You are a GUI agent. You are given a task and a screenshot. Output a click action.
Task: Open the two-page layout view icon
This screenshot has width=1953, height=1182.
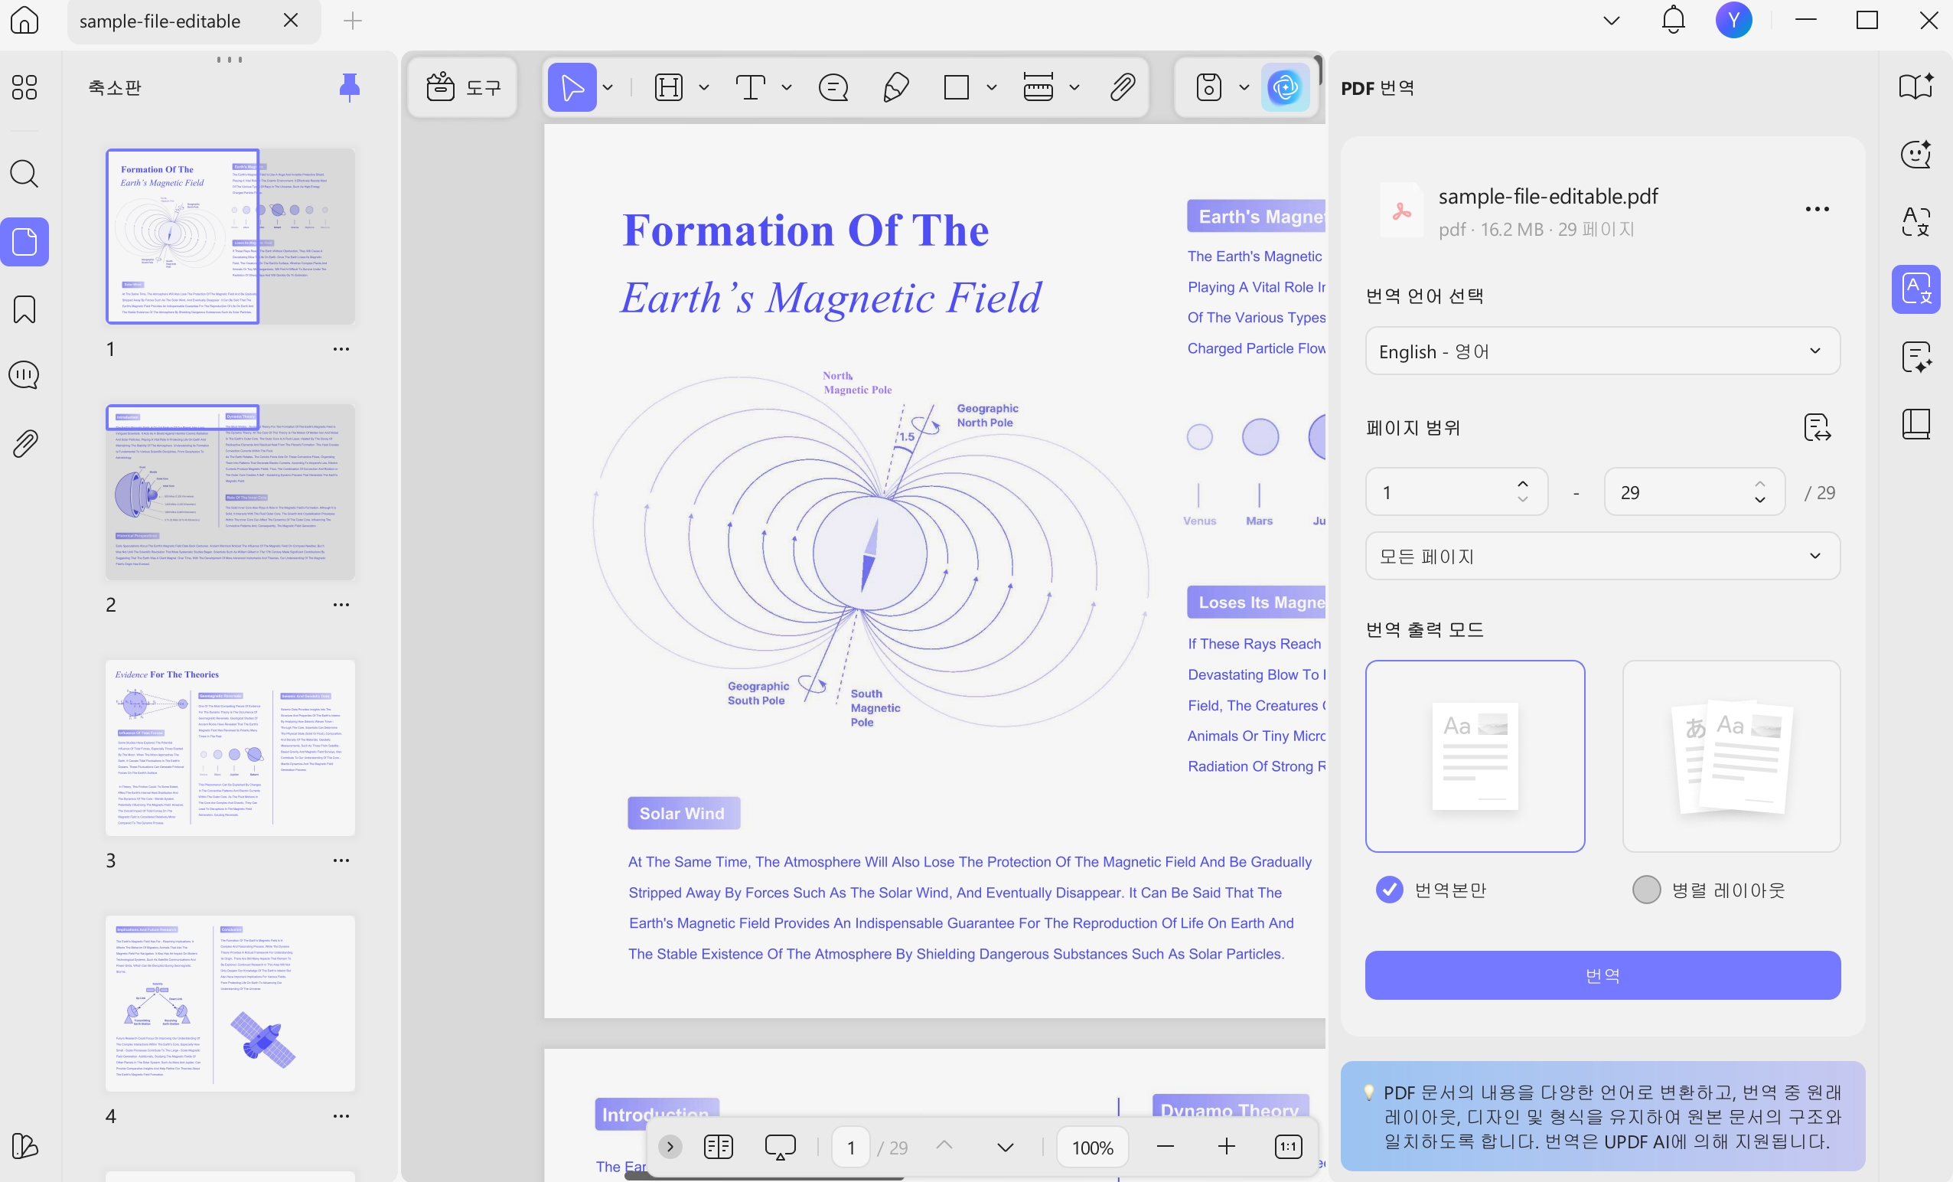click(x=718, y=1146)
